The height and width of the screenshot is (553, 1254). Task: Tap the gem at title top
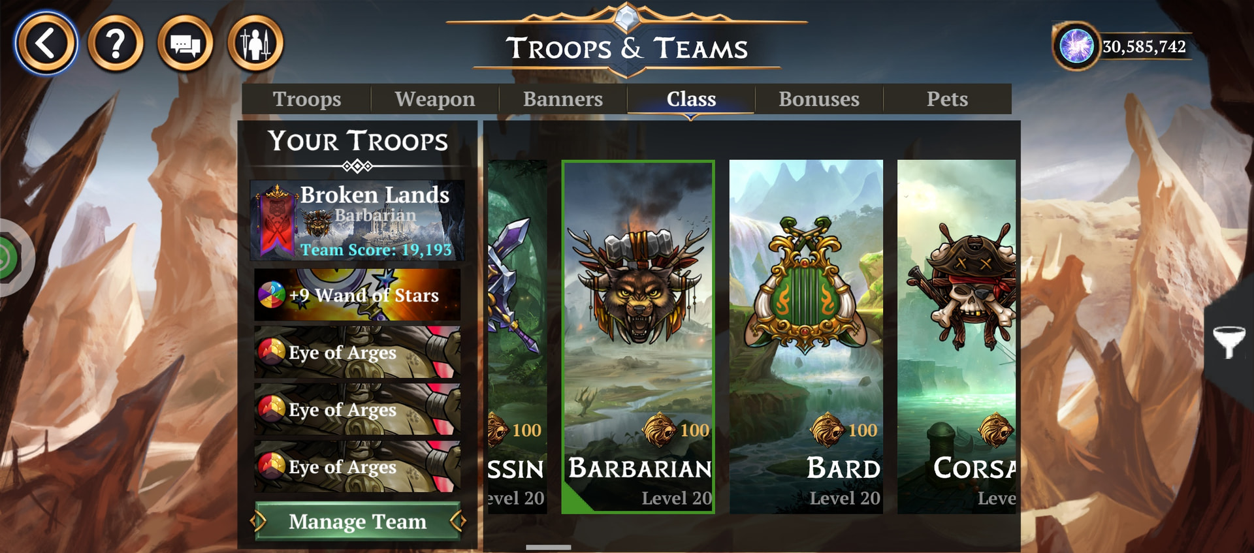click(627, 16)
